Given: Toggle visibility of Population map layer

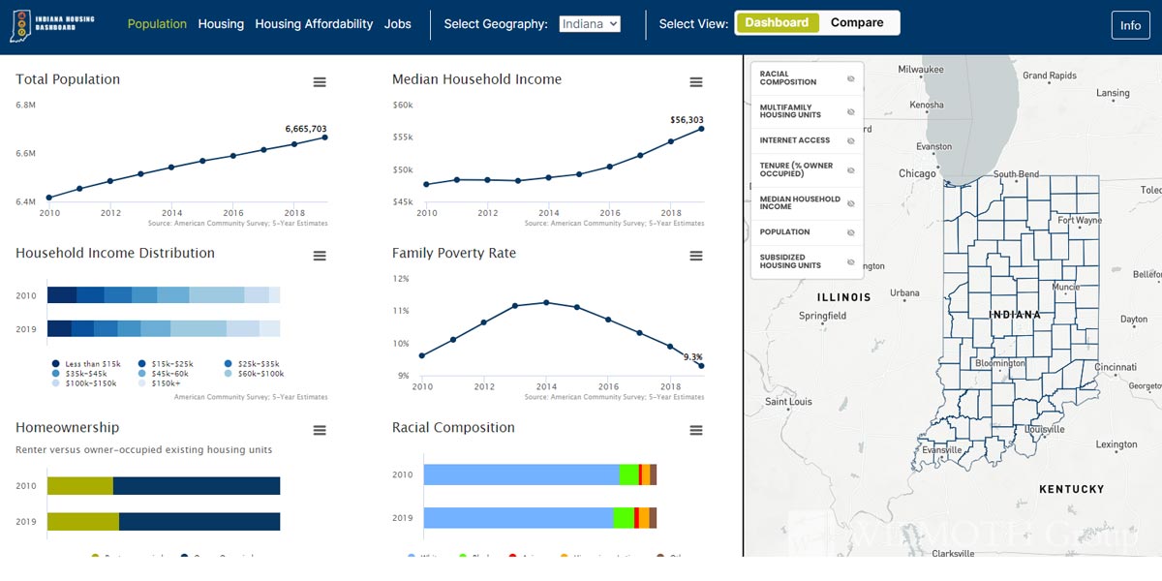Looking at the screenshot, I should (851, 232).
